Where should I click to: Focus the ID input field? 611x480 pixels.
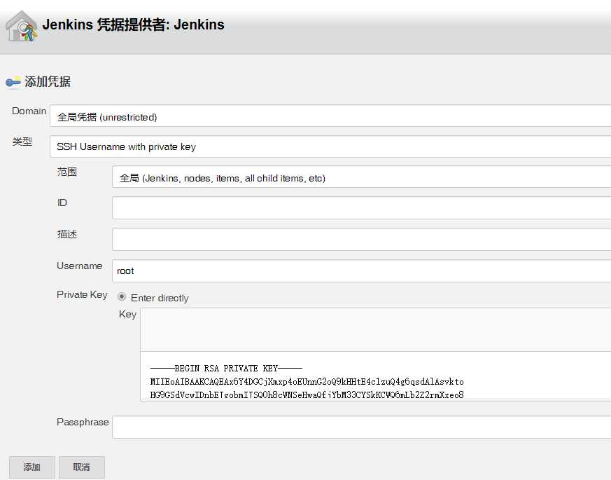tap(361, 207)
